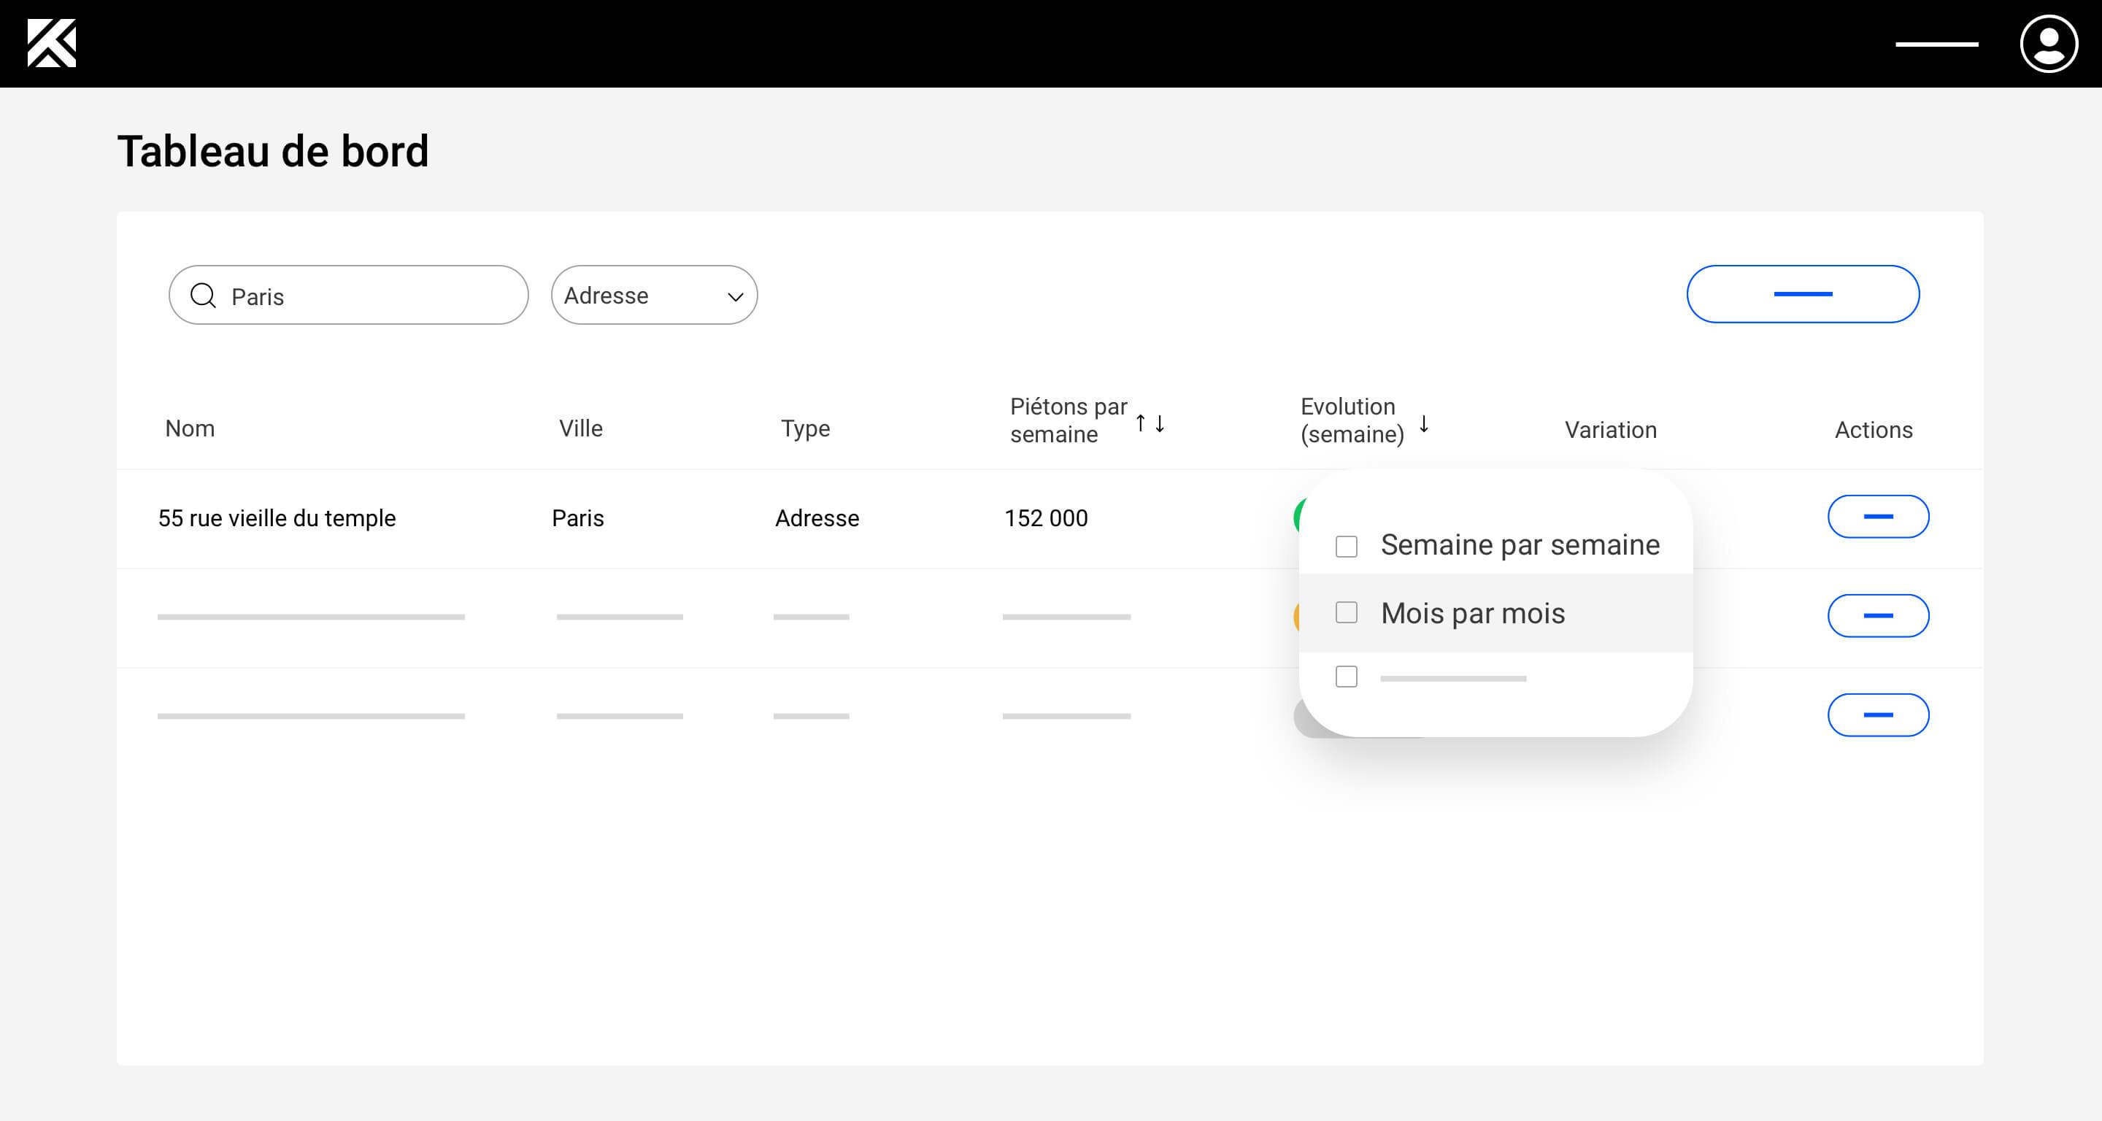
Task: Sort Piétons par semaine ascending arrow
Action: click(x=1141, y=423)
